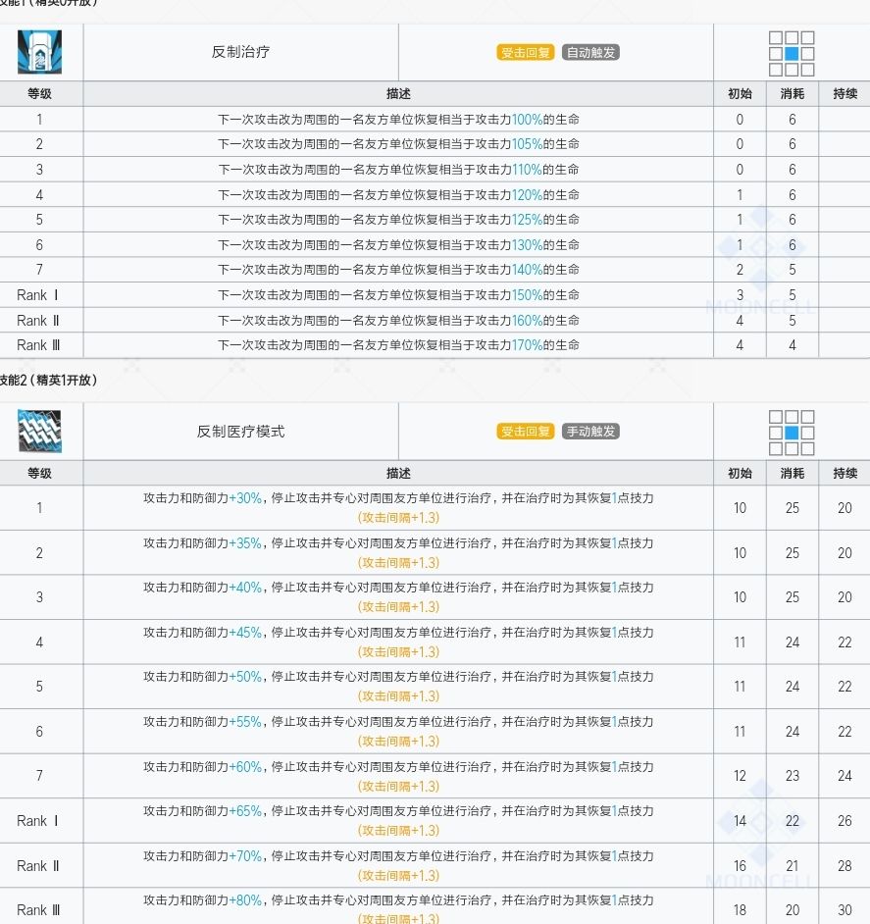Click Rank Ⅰ label in 反制医疗模式 table
Screen dimensions: 870x924
pos(37,821)
